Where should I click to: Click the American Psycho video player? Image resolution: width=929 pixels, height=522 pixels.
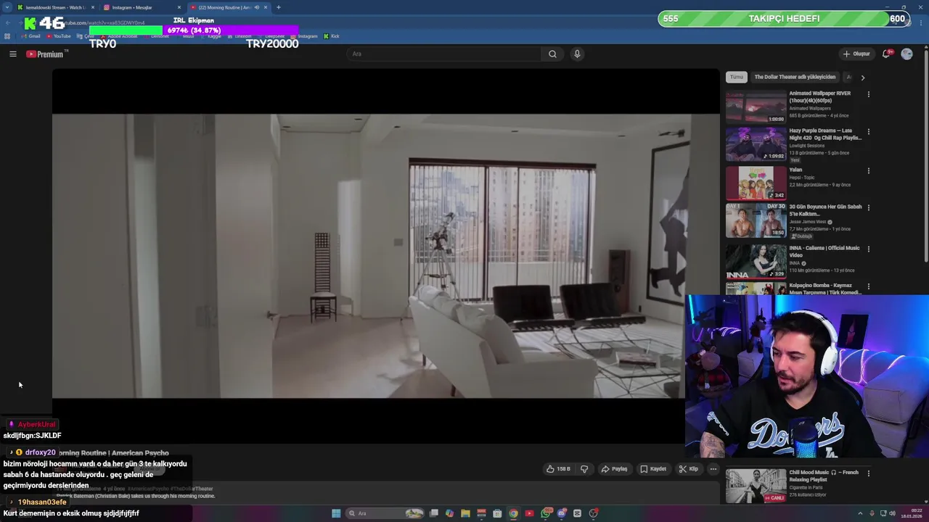[x=385, y=255]
